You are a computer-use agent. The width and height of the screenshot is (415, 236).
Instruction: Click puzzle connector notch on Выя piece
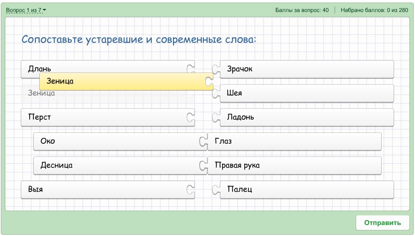(190, 189)
